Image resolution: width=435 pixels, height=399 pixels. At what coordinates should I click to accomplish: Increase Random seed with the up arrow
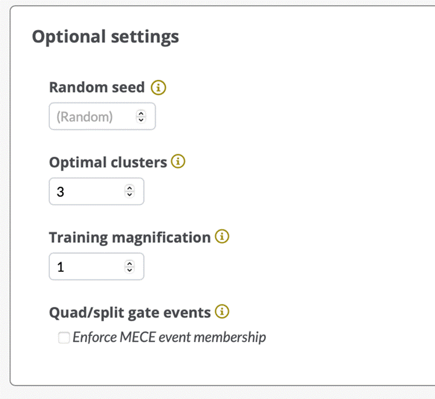141,113
